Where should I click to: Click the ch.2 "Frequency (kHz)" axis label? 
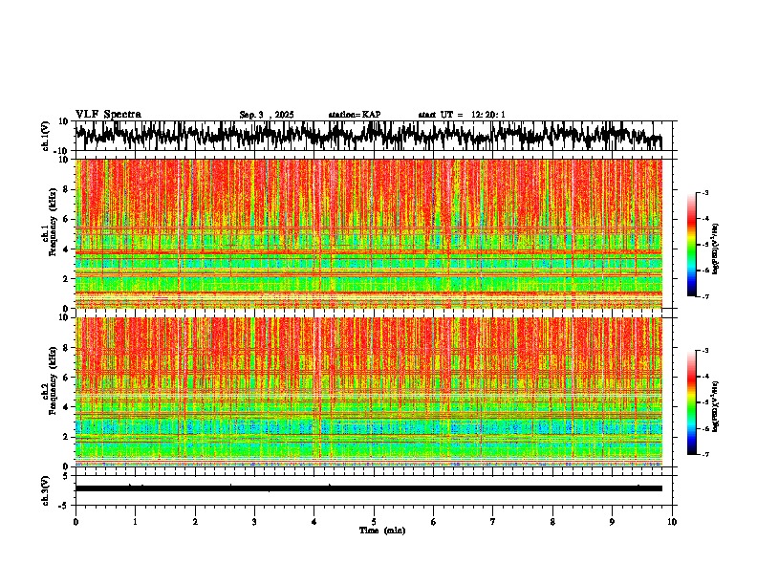point(53,380)
